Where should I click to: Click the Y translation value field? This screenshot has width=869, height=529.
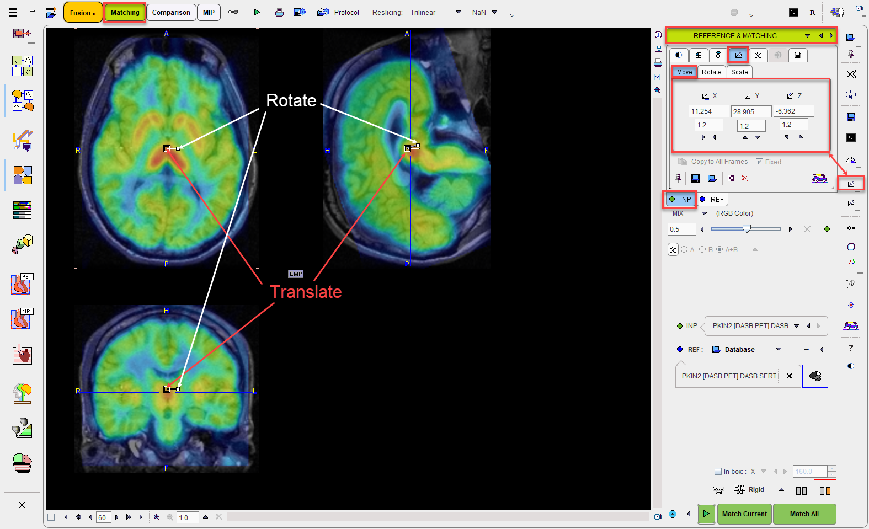coord(751,112)
